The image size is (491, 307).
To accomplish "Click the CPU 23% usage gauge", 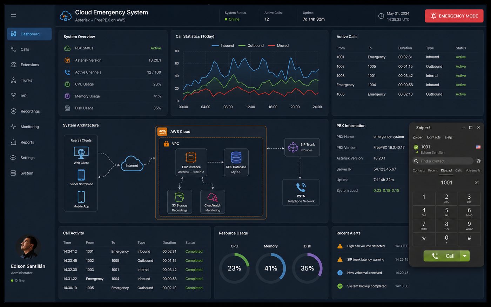I will [234, 268].
